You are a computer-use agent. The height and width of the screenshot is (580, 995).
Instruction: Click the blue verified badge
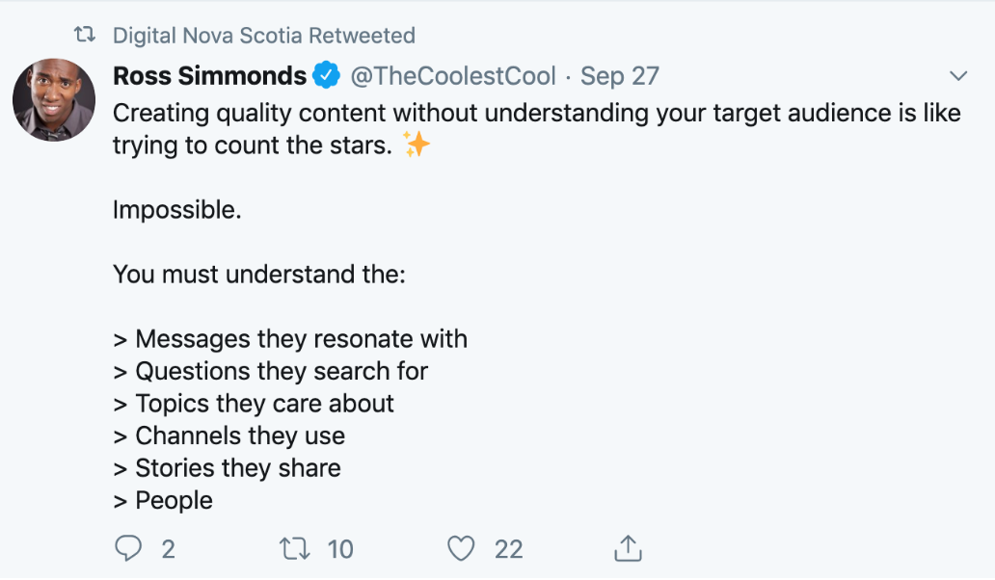coord(328,75)
